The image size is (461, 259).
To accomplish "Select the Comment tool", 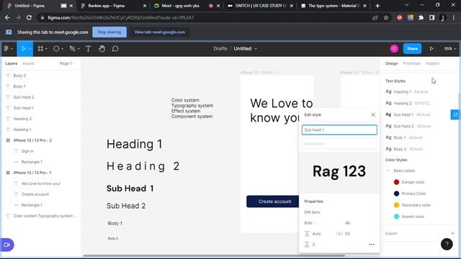I will (x=115, y=49).
